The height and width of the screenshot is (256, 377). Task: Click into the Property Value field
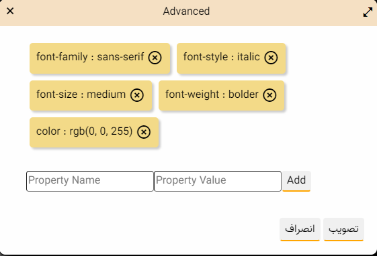(x=218, y=181)
